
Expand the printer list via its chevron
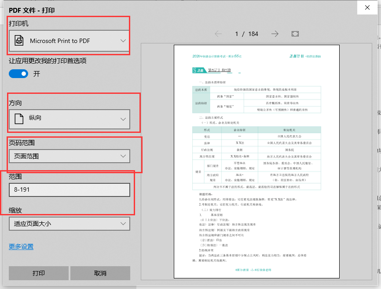tap(125, 40)
